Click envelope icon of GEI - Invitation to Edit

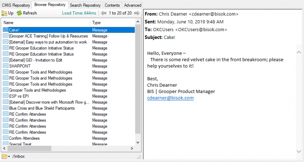[6, 60]
